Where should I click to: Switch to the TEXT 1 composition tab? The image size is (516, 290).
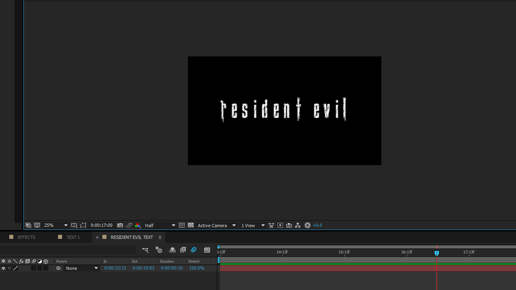pyautogui.click(x=73, y=237)
